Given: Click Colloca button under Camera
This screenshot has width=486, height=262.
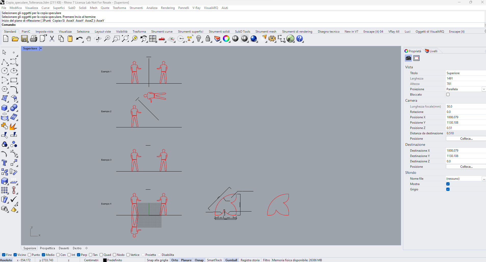Looking at the screenshot, I should [x=466, y=139].
